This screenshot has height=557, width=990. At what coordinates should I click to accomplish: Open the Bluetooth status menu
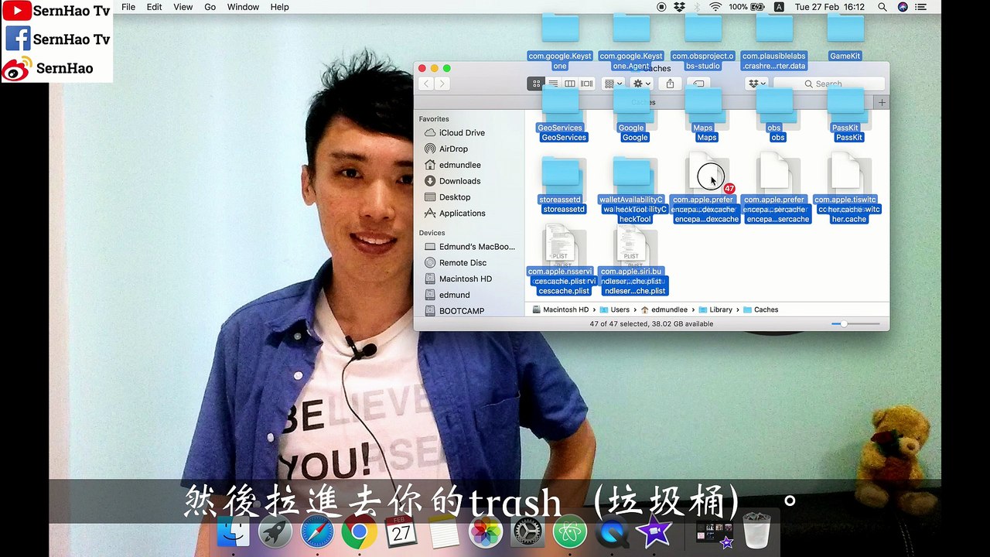[697, 7]
